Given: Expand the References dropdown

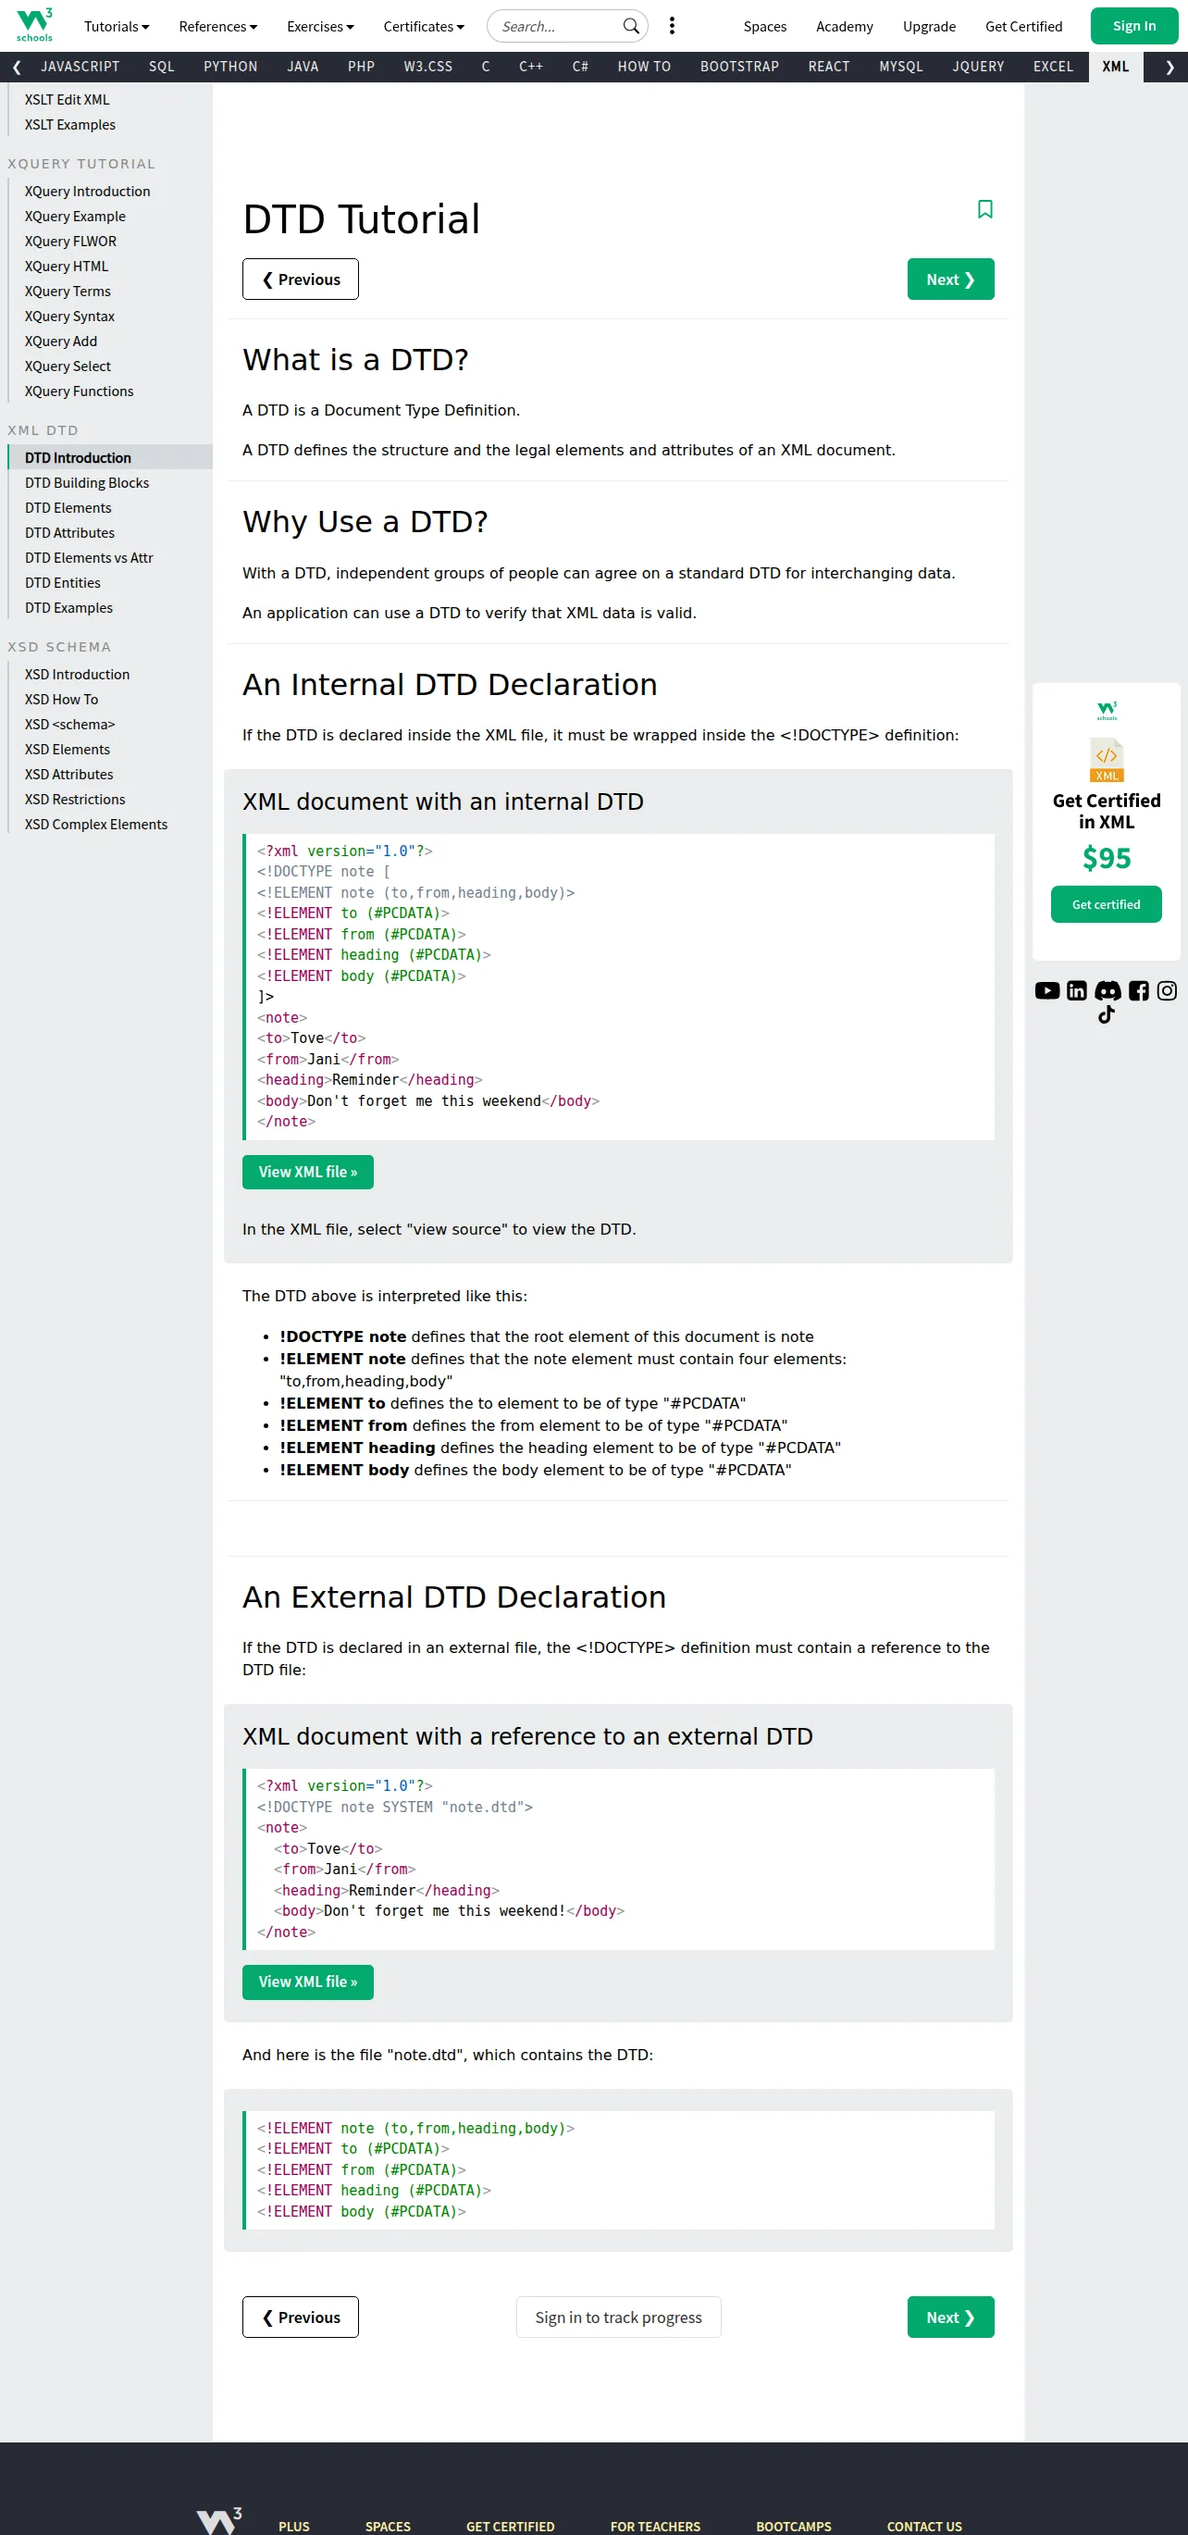Looking at the screenshot, I should [x=218, y=27].
